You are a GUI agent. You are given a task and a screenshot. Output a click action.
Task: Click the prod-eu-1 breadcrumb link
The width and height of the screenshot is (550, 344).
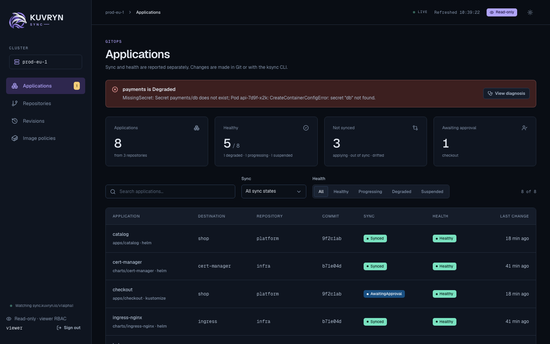pyautogui.click(x=115, y=12)
